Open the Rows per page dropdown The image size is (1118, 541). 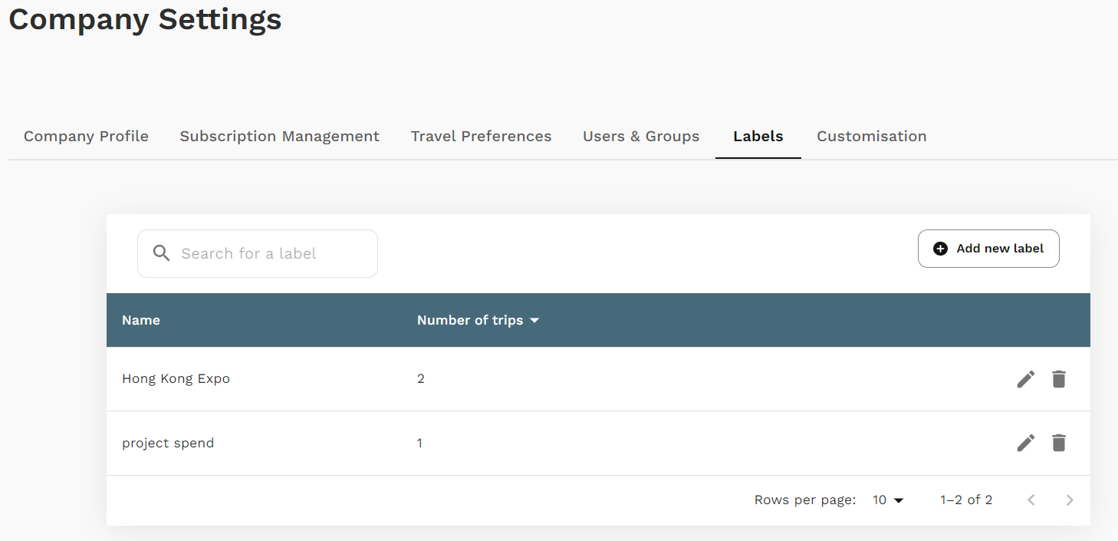[x=888, y=500]
